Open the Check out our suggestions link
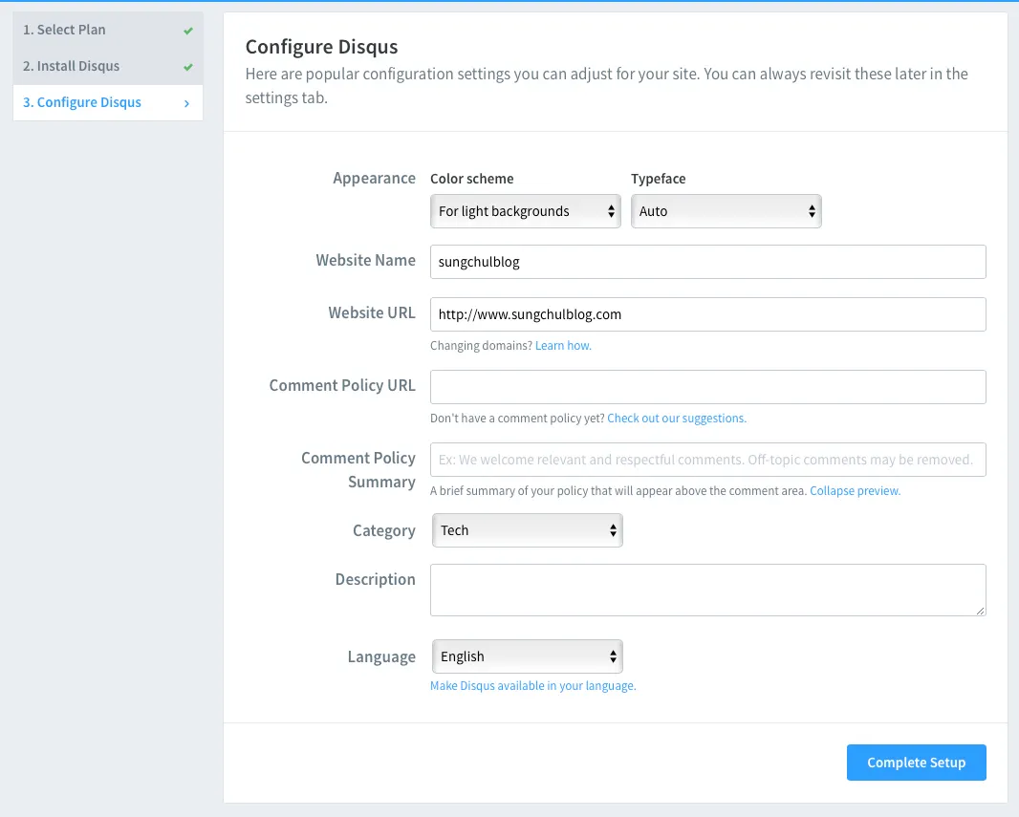 coord(676,419)
